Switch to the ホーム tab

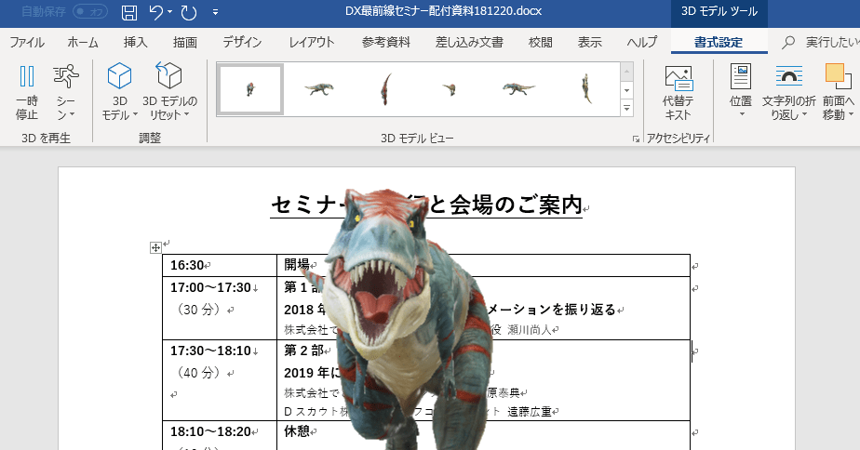point(83,42)
